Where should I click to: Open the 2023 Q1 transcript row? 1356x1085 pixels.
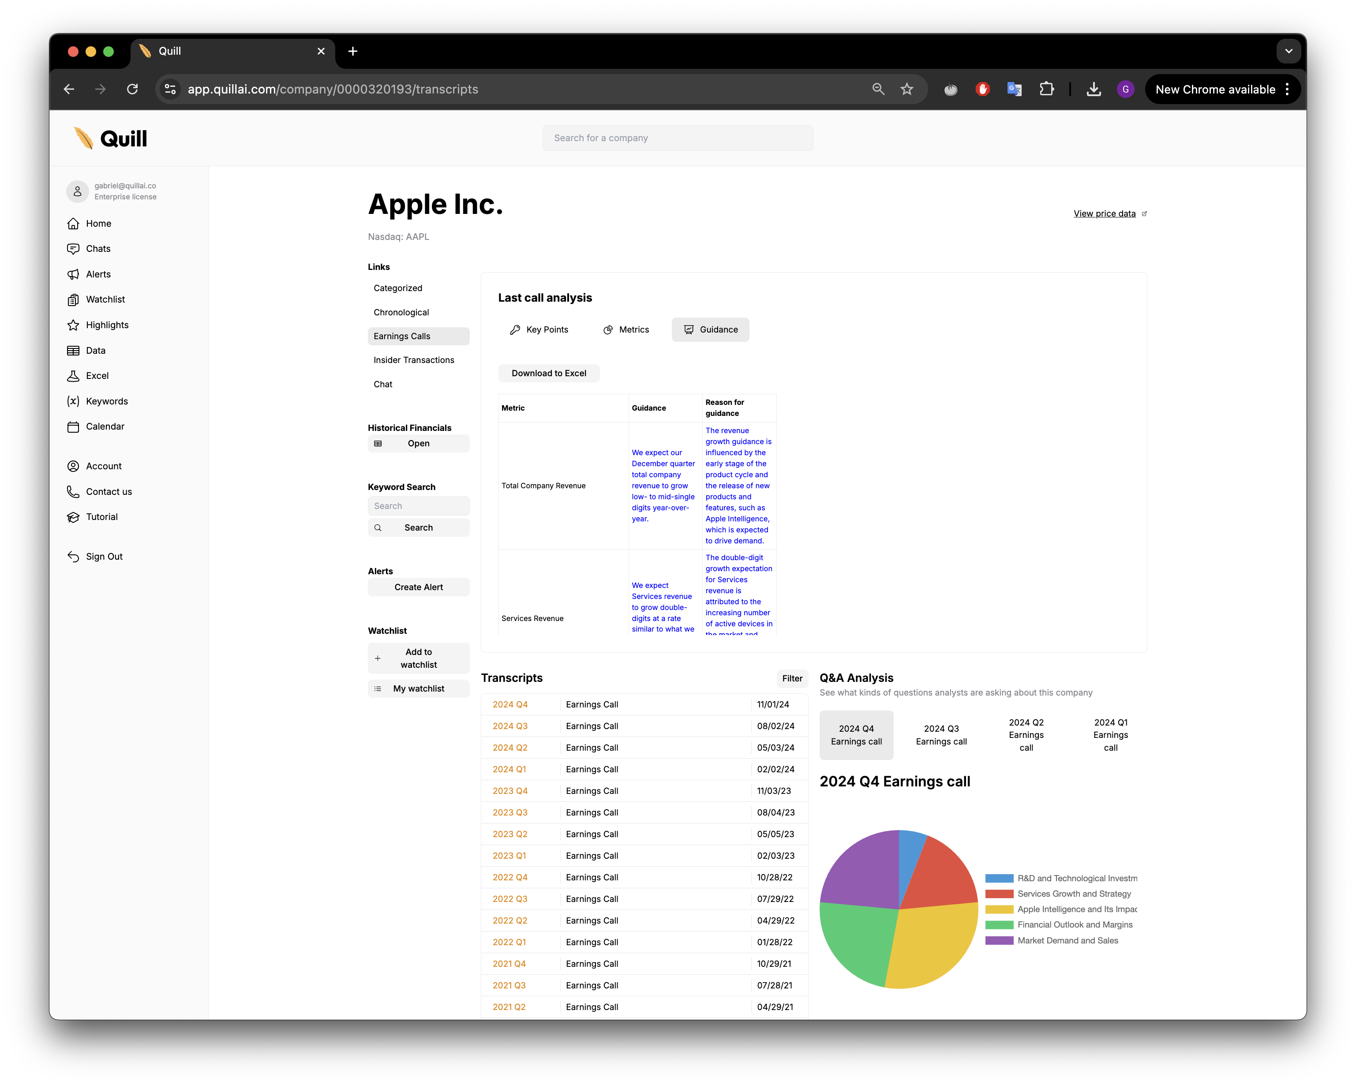point(644,855)
